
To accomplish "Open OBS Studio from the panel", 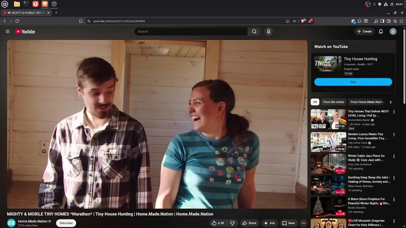I will click(54, 4).
